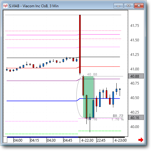Maximize the S.VIAB chart window
This screenshot has height=151, width=152.
[128, 6]
